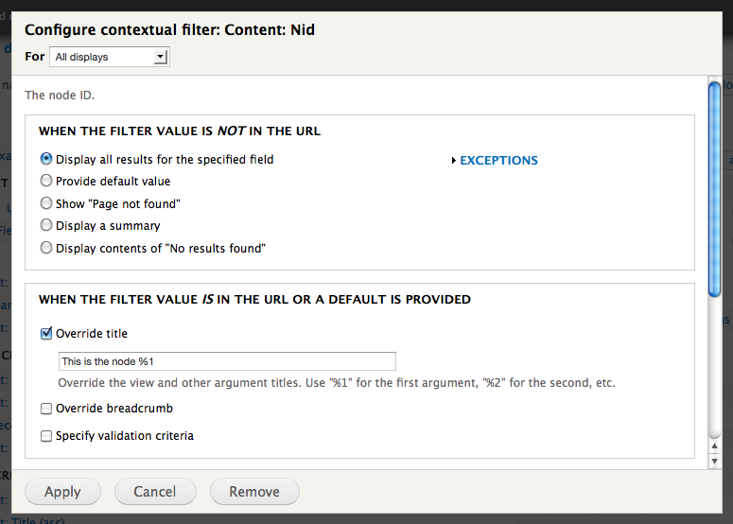Click the scrollbar up arrow

(x=715, y=445)
